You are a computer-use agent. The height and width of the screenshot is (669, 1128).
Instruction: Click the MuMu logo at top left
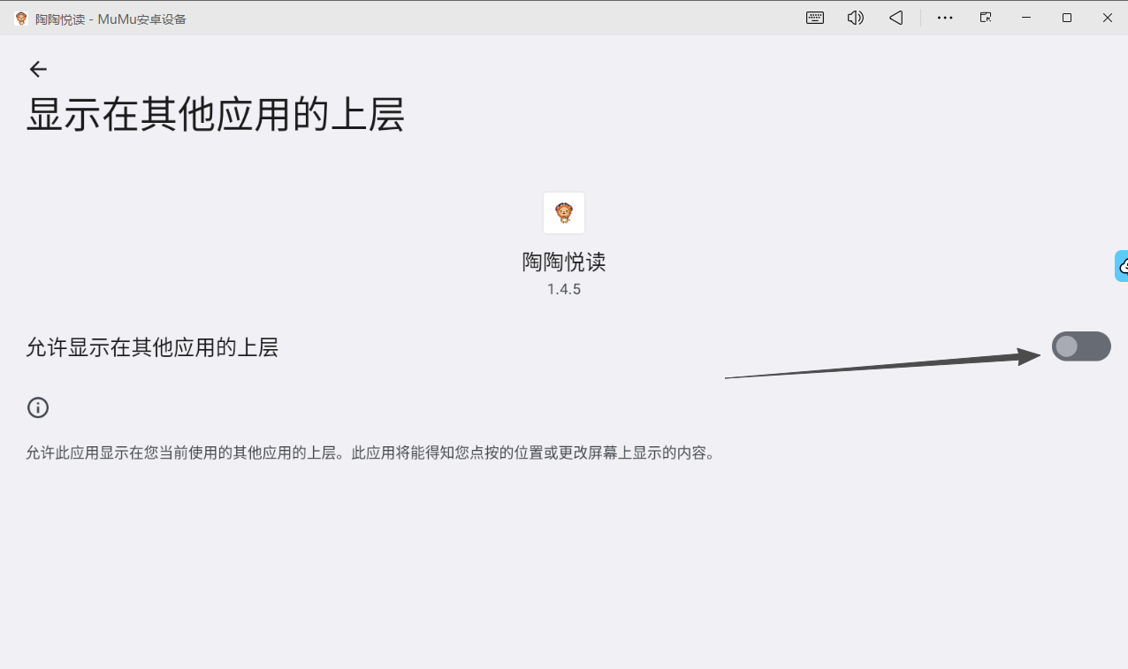[19, 17]
